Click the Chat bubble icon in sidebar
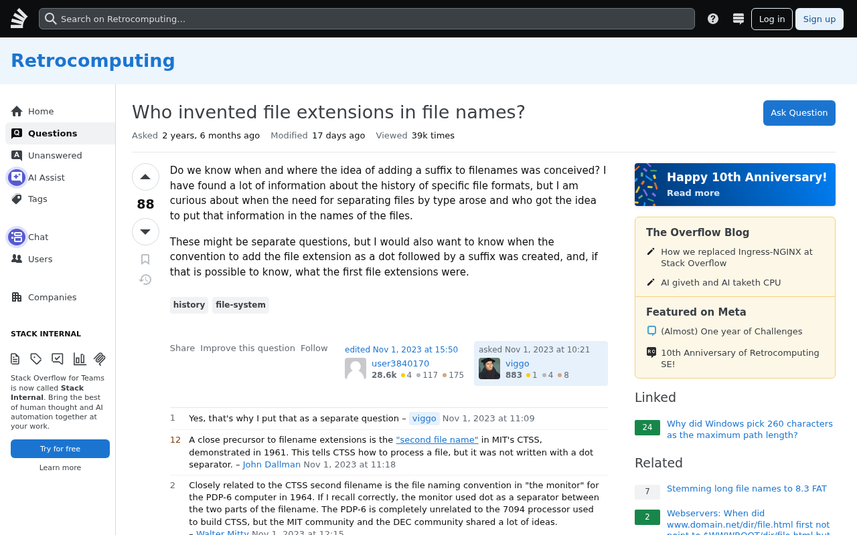 click(17, 237)
